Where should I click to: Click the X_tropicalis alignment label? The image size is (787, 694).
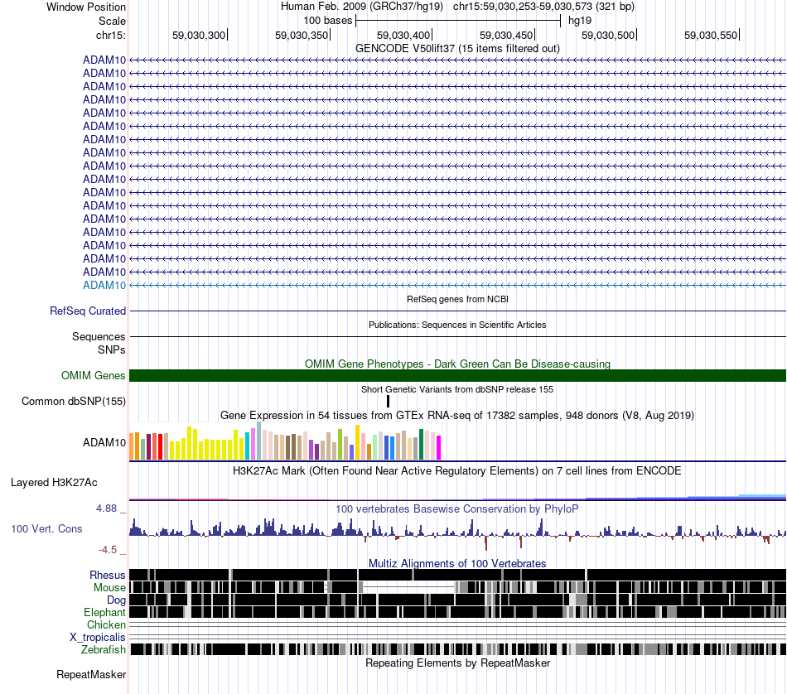(98, 638)
